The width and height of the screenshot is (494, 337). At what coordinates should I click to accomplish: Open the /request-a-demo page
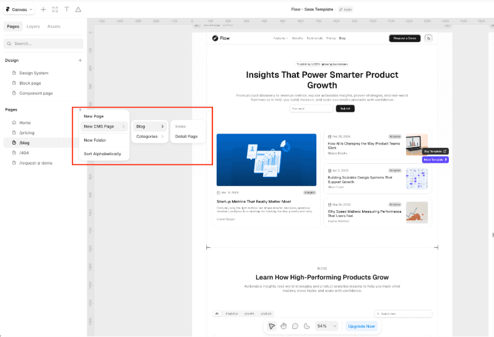point(36,163)
